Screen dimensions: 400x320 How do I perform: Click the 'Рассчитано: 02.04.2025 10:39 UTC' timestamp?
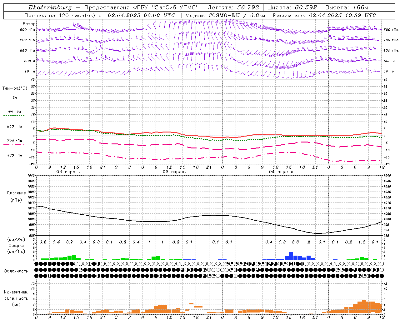[x=324, y=15]
